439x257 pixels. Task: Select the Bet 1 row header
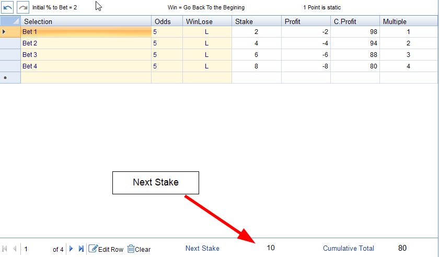pyautogui.click(x=10, y=32)
